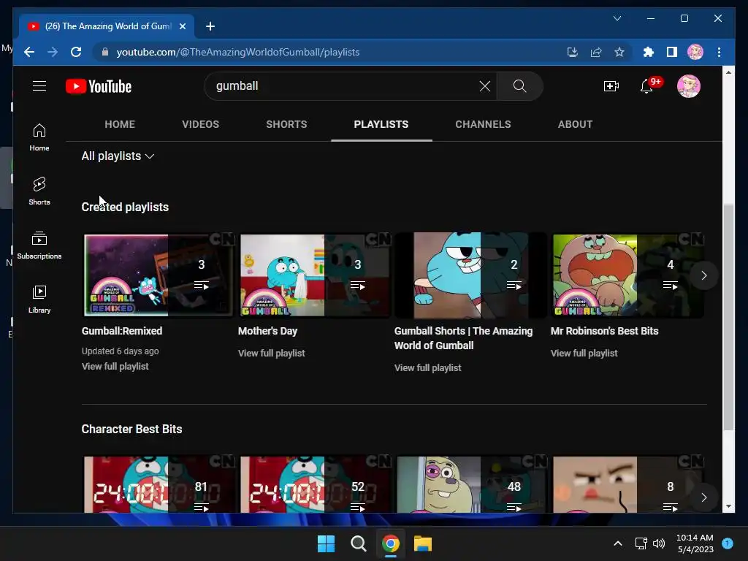This screenshot has height=561, width=748.
Task: Open the clock and date panel
Action: [695, 543]
